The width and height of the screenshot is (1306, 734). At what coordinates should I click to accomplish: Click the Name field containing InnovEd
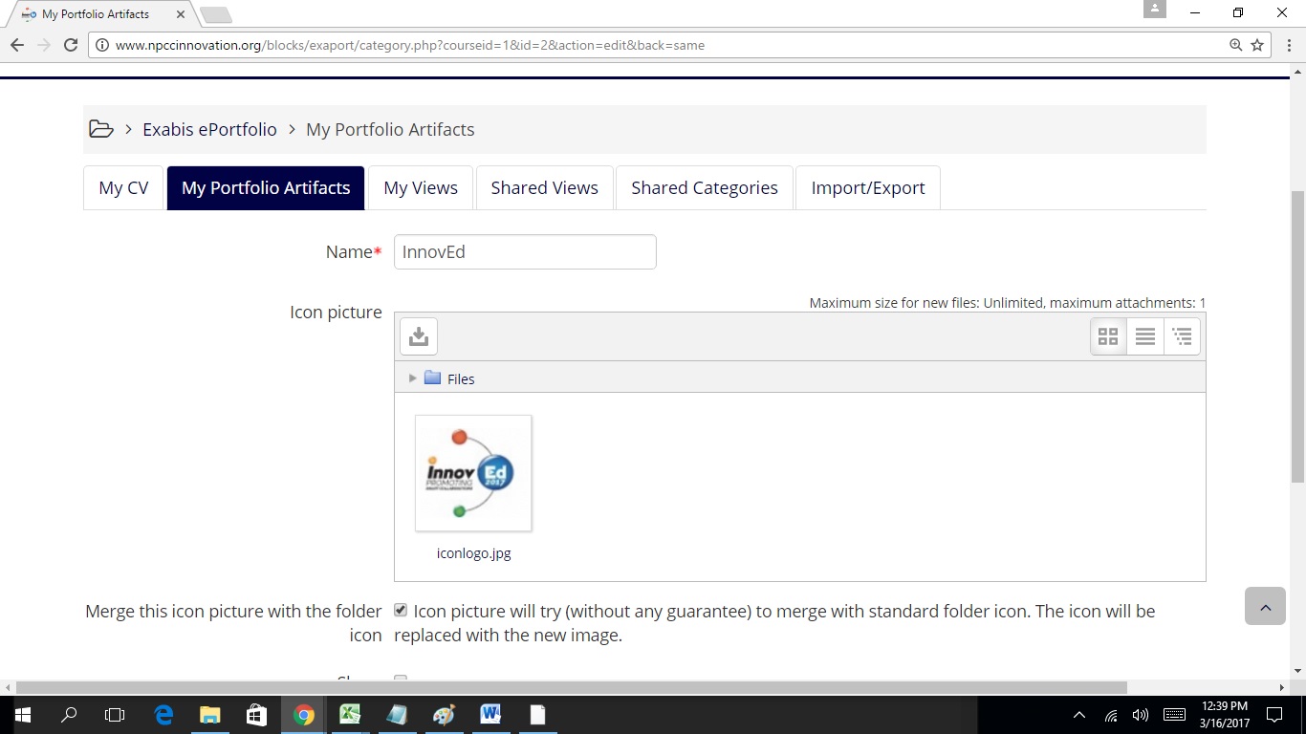pos(525,252)
